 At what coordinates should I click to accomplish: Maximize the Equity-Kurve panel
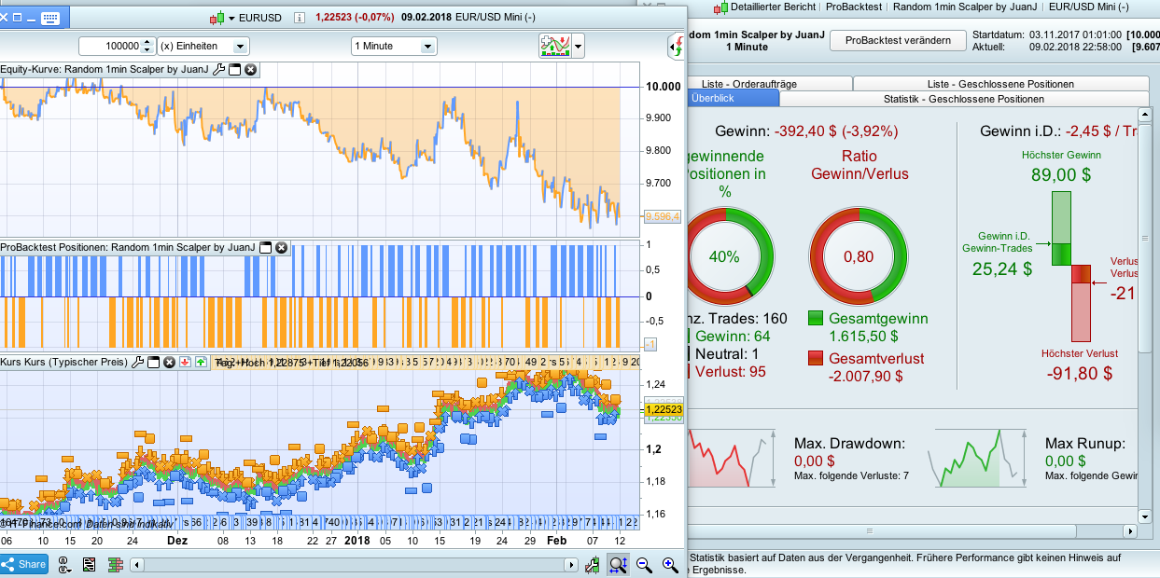click(x=235, y=69)
